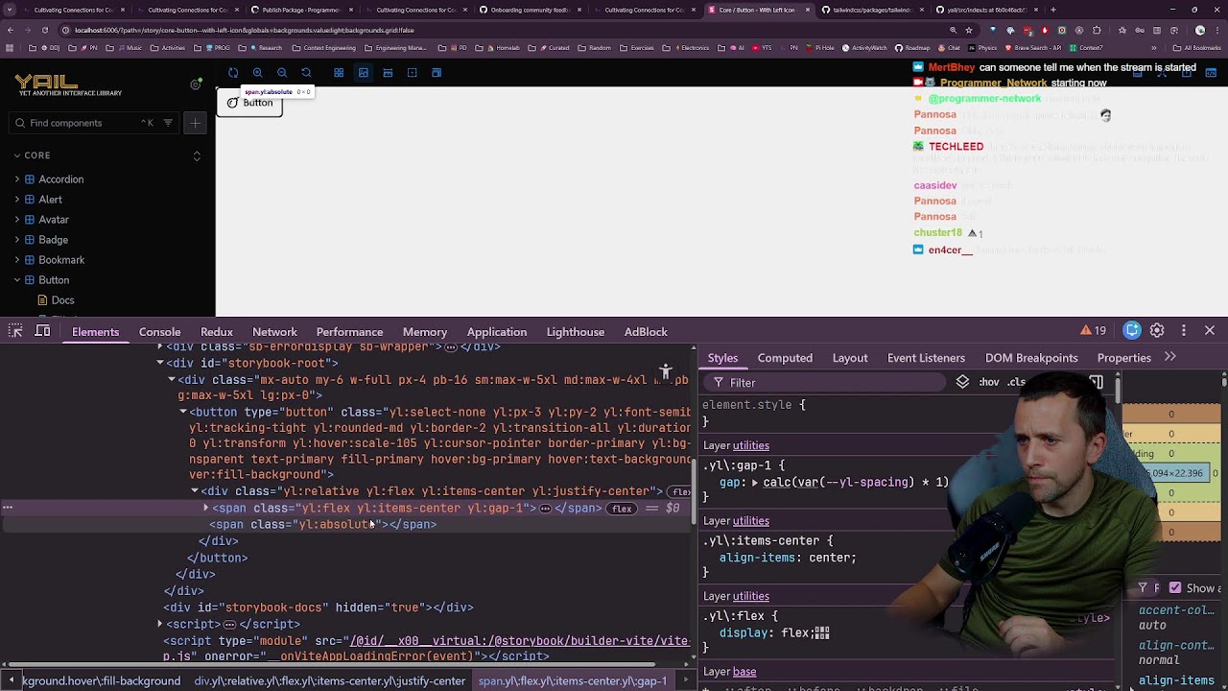
Task: Expand the Bookmark component tree arrow
Action: point(16,260)
